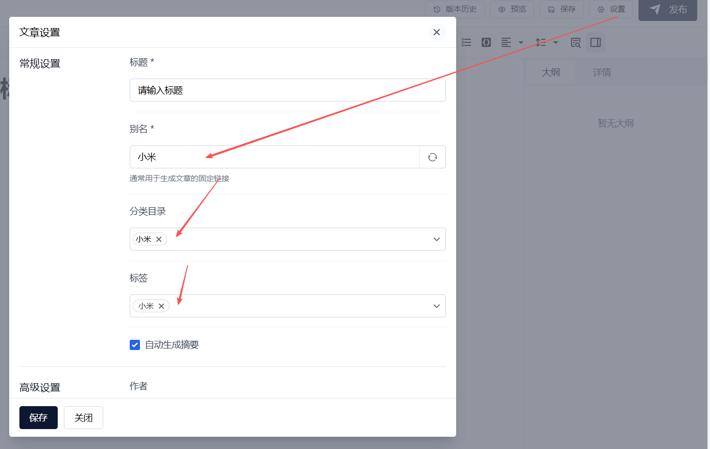Click the 暂无大纲 placeholder text
The width and height of the screenshot is (710, 449).
tap(616, 123)
